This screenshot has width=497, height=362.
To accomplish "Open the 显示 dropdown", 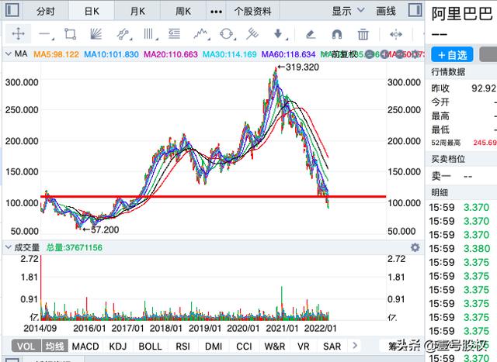I will (348, 12).
